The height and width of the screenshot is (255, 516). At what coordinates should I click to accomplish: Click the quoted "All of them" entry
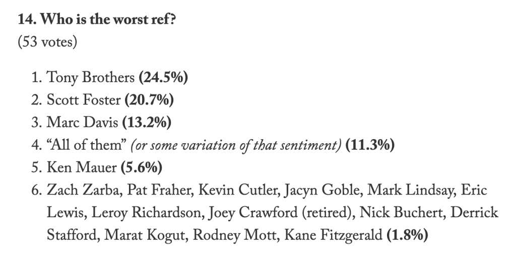(x=87, y=146)
